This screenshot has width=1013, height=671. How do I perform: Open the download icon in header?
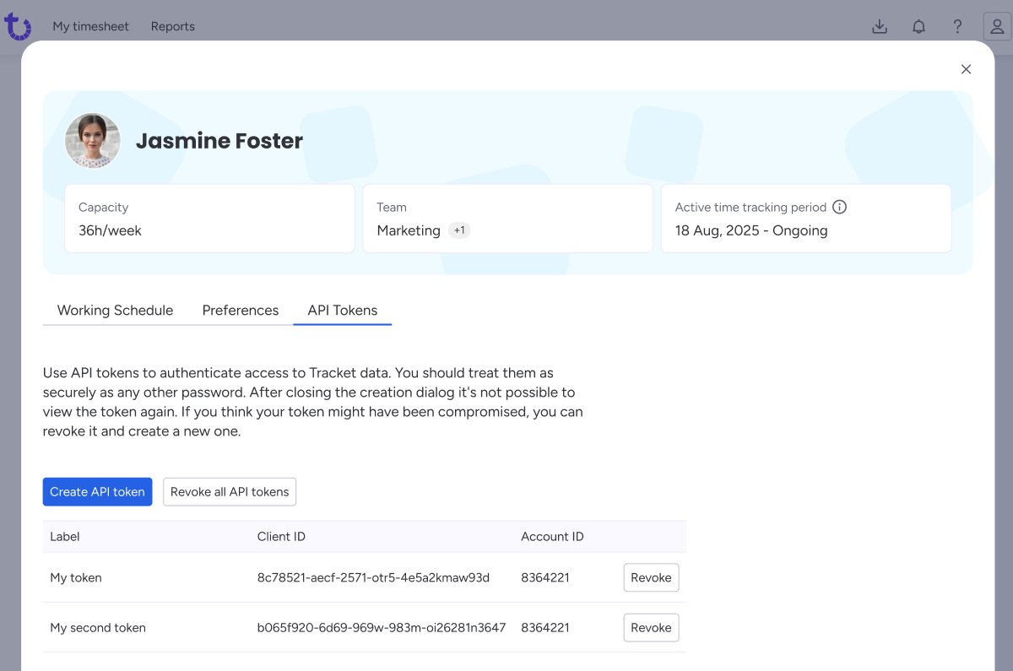click(879, 26)
